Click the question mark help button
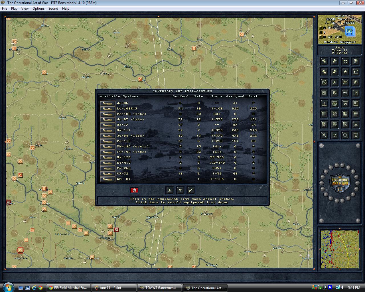 click(356, 93)
